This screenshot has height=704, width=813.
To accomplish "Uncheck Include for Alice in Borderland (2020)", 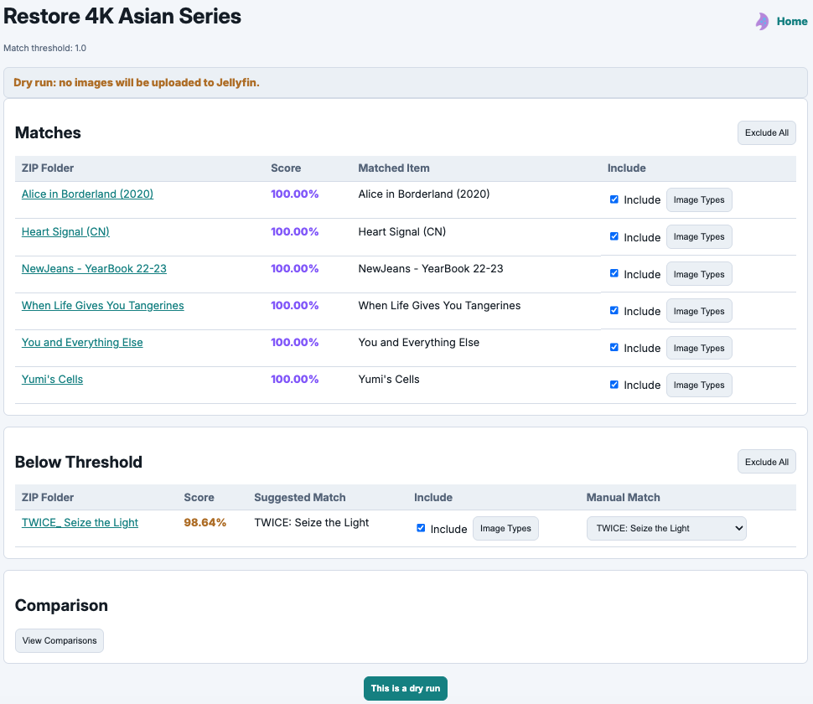I will coord(614,199).
